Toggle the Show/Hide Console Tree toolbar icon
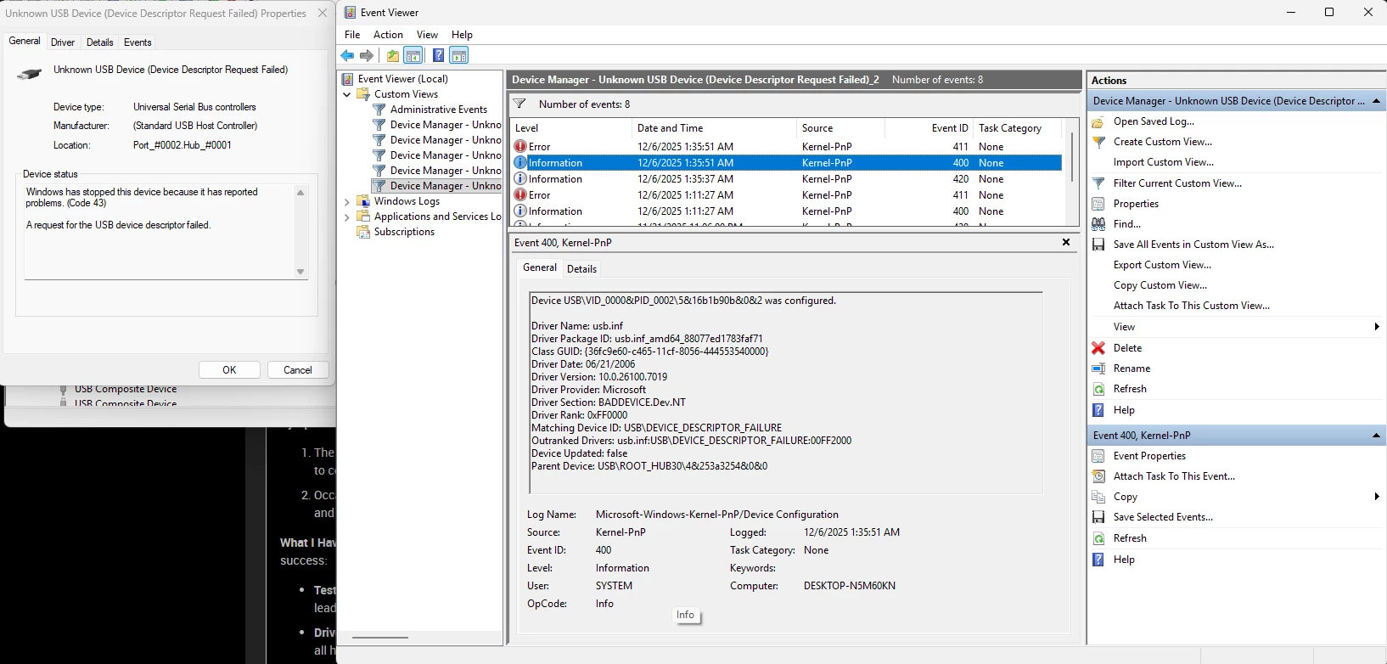The width and height of the screenshot is (1387, 664). [413, 56]
